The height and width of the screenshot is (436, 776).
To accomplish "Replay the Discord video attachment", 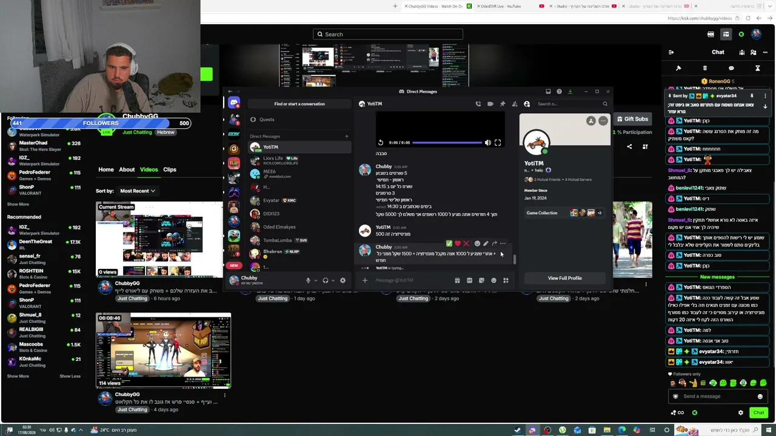I will pyautogui.click(x=381, y=143).
